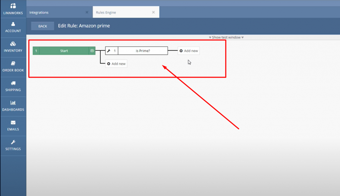Click number 1 on is Prime? condition
Screen dimensions: 340x196
[x=115, y=51]
